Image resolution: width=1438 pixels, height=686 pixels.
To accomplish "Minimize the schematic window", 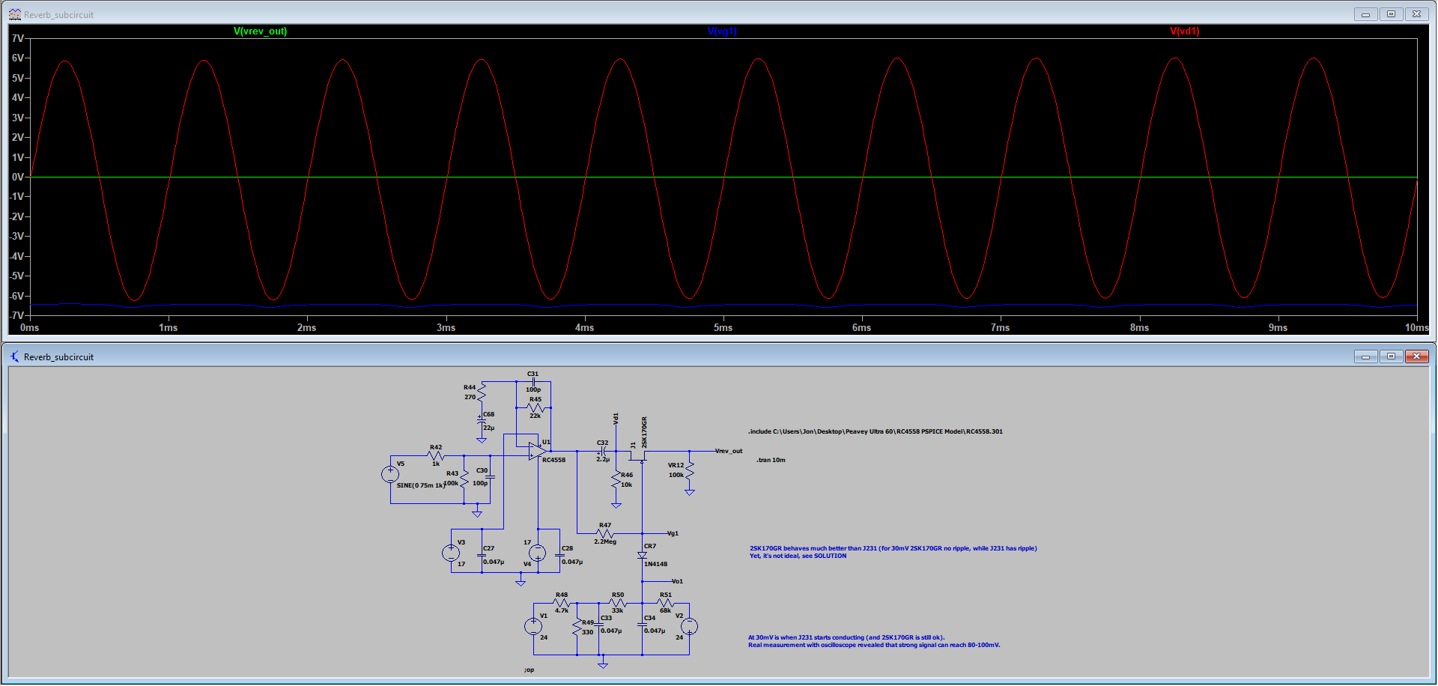I will pyautogui.click(x=1365, y=356).
